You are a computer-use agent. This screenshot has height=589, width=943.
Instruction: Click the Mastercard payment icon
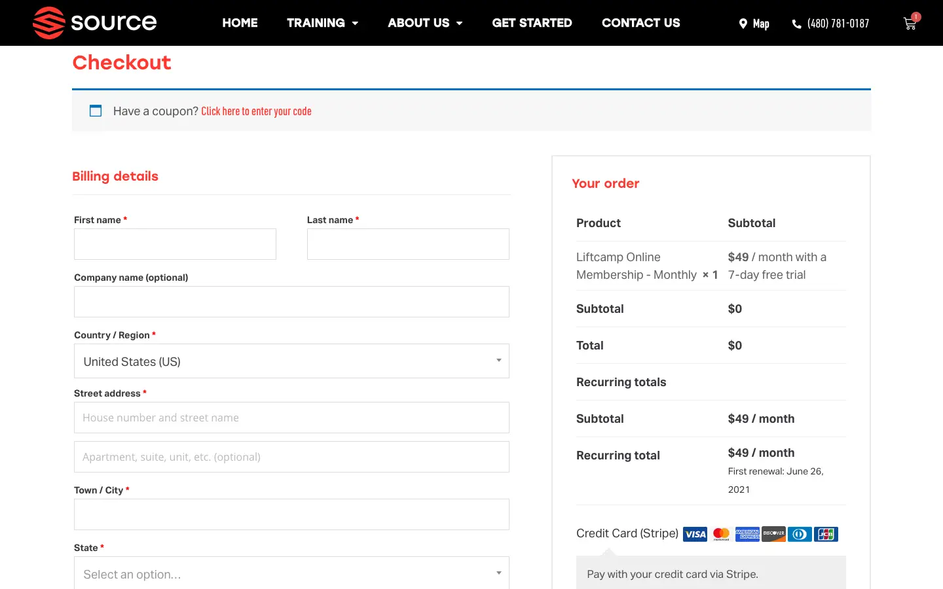(721, 534)
